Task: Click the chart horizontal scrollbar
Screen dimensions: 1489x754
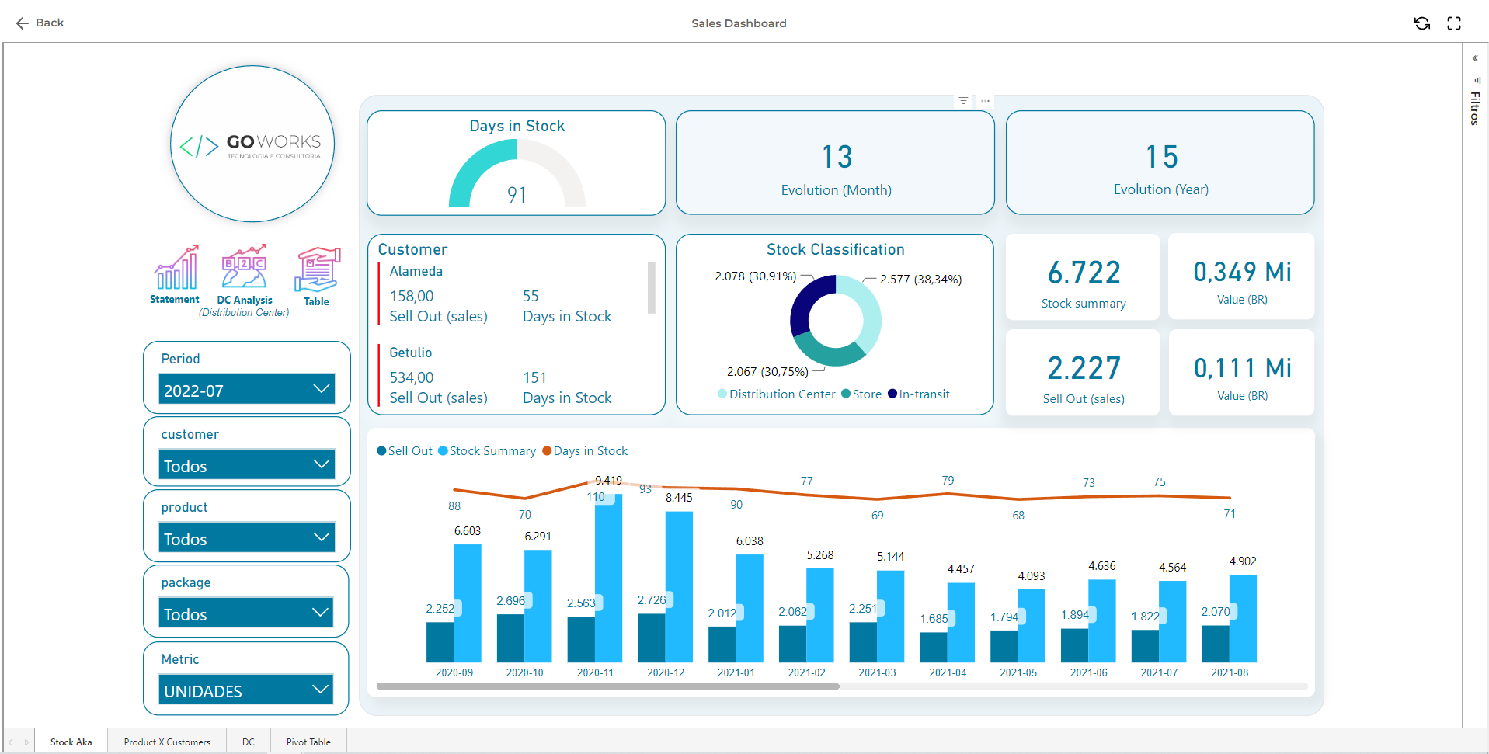Action: 607,686
